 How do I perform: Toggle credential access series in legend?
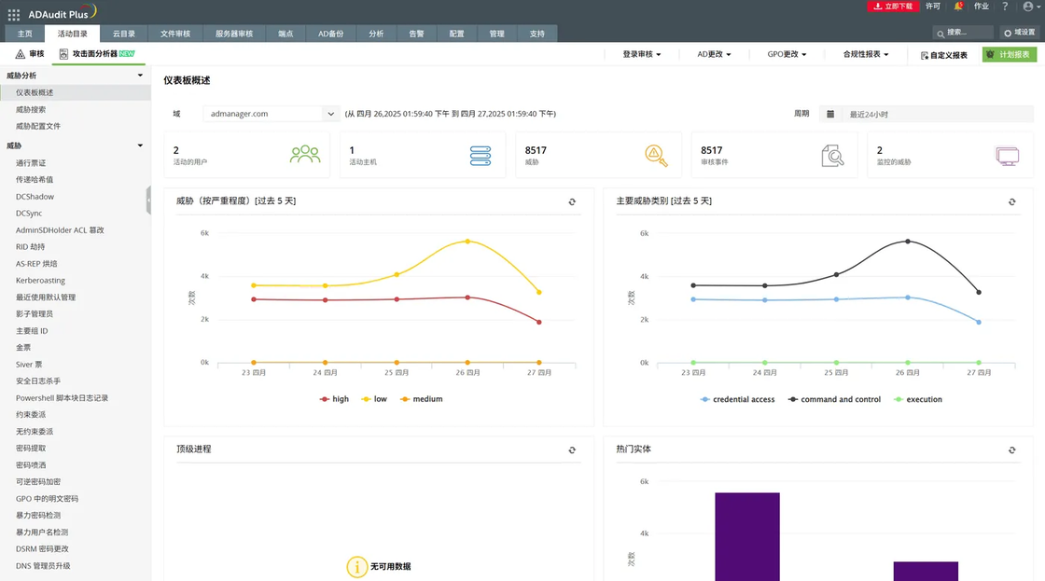tap(737, 400)
